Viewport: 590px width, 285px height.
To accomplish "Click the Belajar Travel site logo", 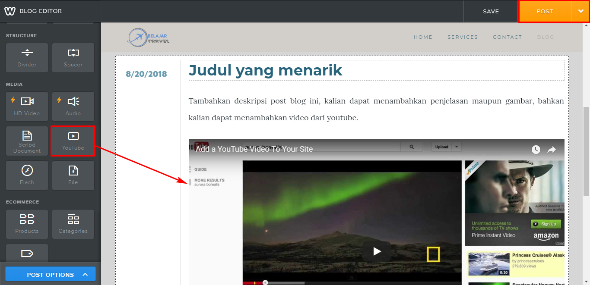I will (148, 38).
